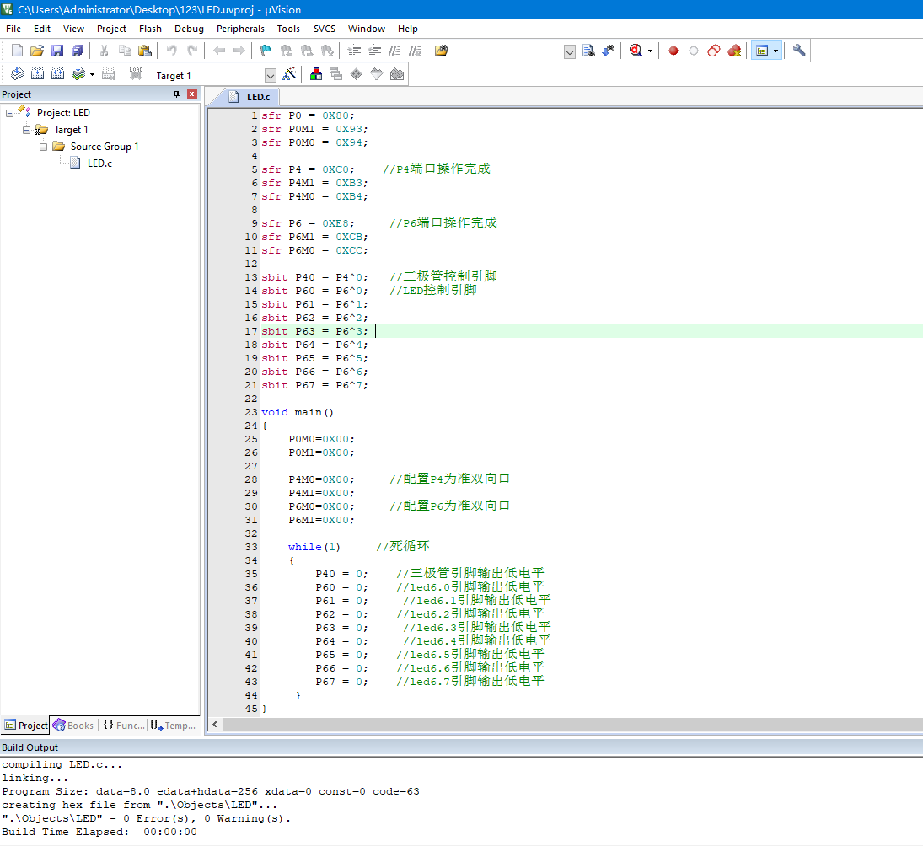The width and height of the screenshot is (923, 846).
Task: Insert a bookmark with the flag icon
Action: coord(266,51)
